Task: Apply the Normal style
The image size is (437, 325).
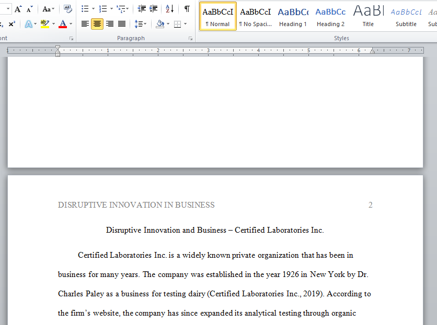Action: point(218,16)
